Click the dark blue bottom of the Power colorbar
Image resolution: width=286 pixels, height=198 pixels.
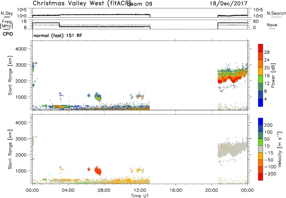261,103
